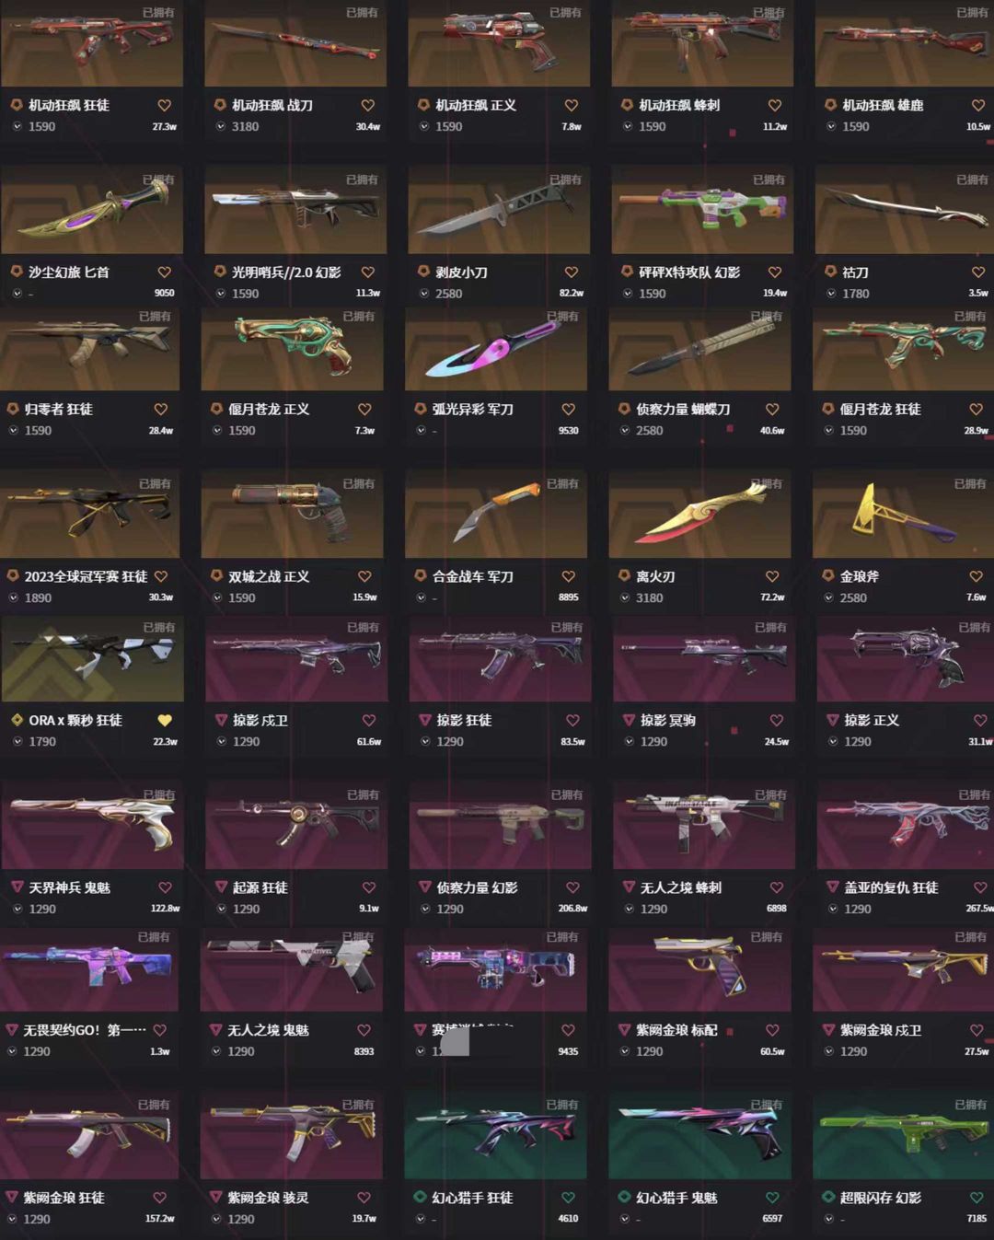994x1240 pixels.
Task: Click tier icon beside 沙尘幻旅 匕首
Action: pos(16,272)
